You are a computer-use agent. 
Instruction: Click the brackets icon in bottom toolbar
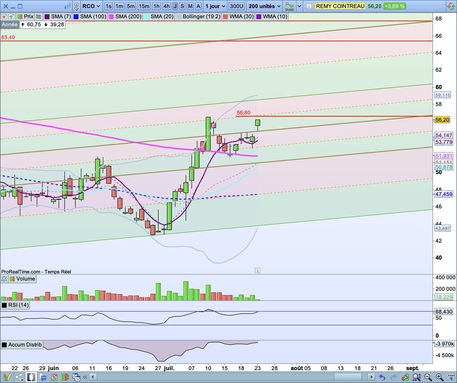pos(31,377)
